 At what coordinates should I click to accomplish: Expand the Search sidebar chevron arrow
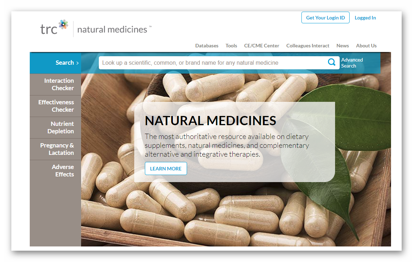click(78, 63)
